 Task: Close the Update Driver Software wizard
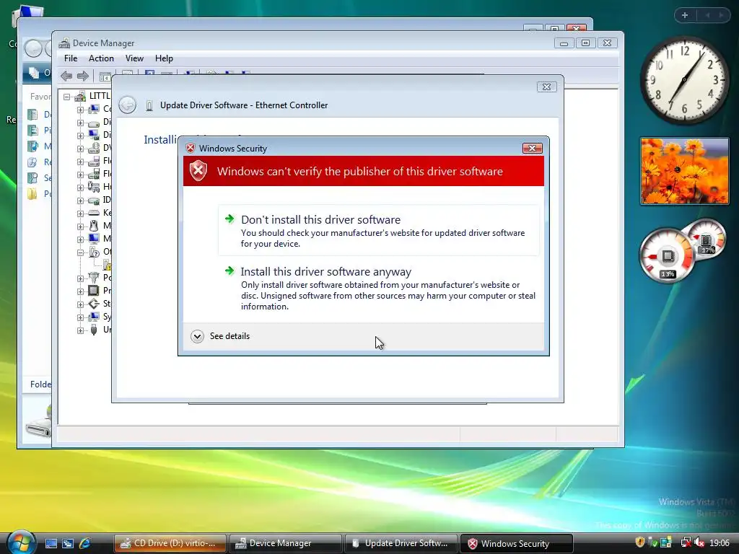546,87
